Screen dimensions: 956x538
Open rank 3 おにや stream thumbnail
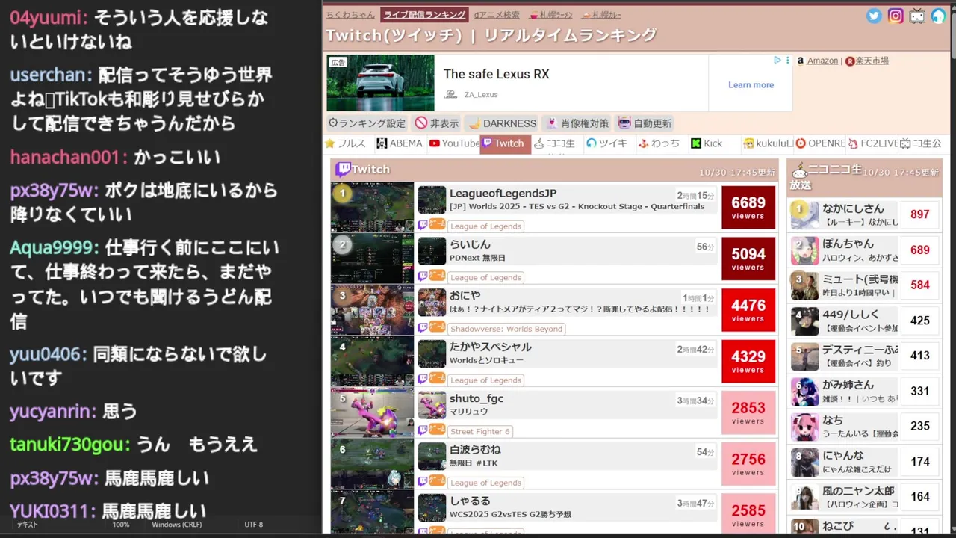[x=372, y=309]
